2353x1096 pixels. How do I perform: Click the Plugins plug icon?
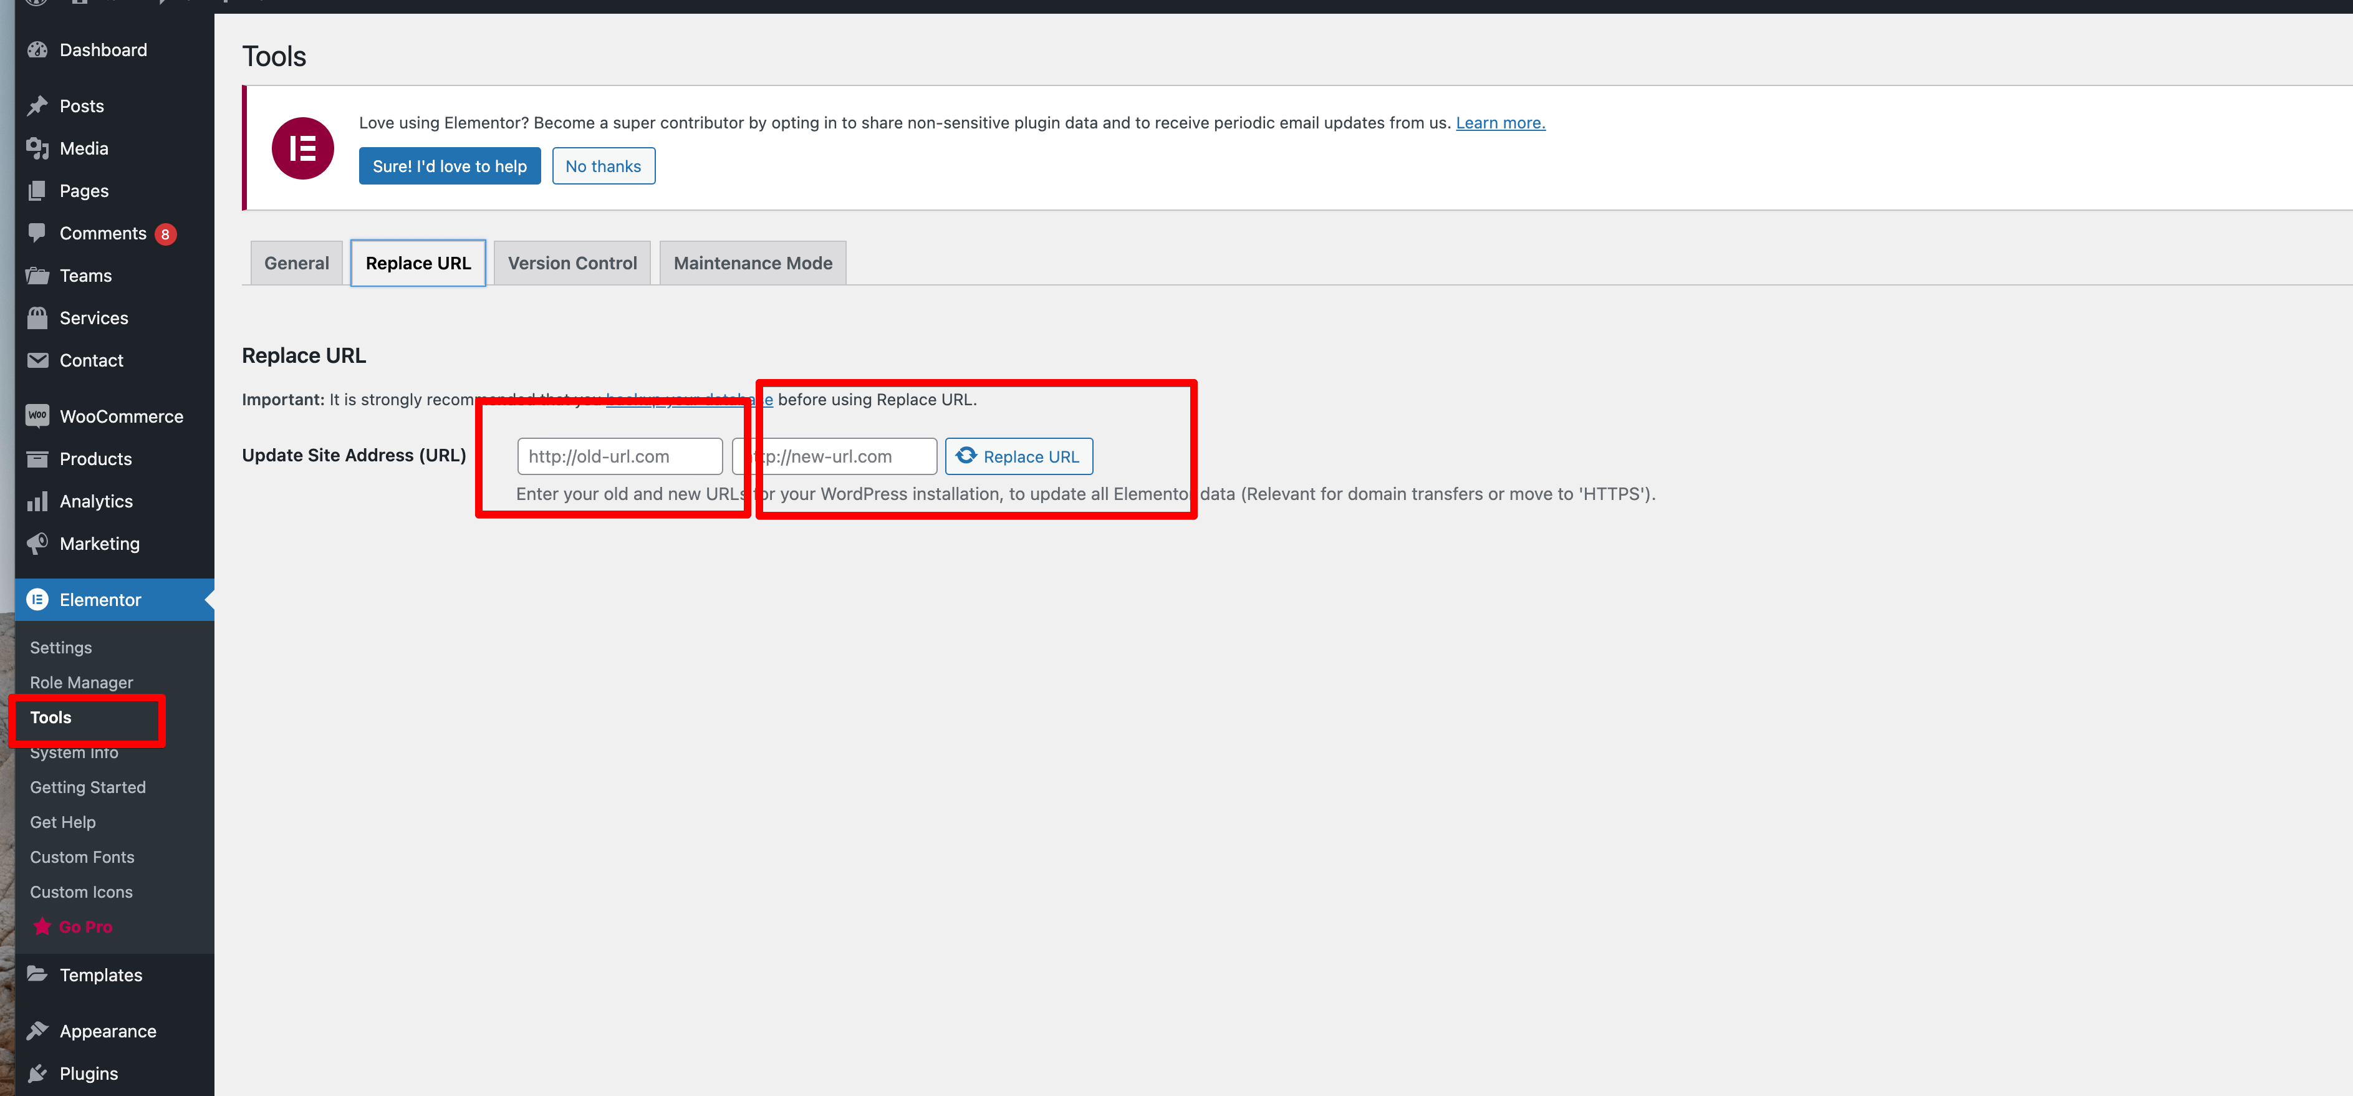(37, 1073)
